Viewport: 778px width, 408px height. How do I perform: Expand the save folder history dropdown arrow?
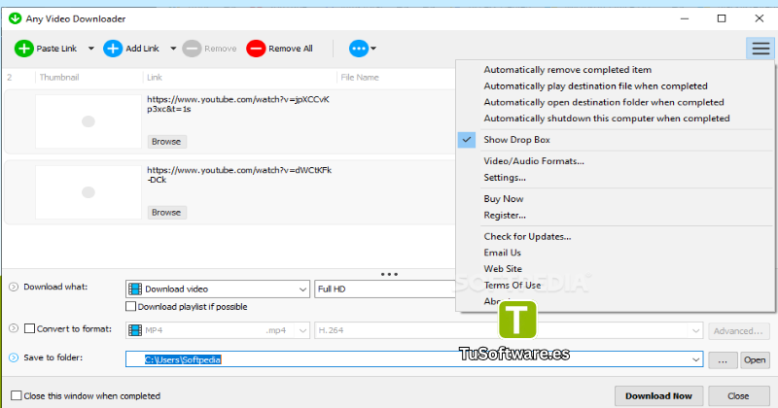pyautogui.click(x=696, y=359)
